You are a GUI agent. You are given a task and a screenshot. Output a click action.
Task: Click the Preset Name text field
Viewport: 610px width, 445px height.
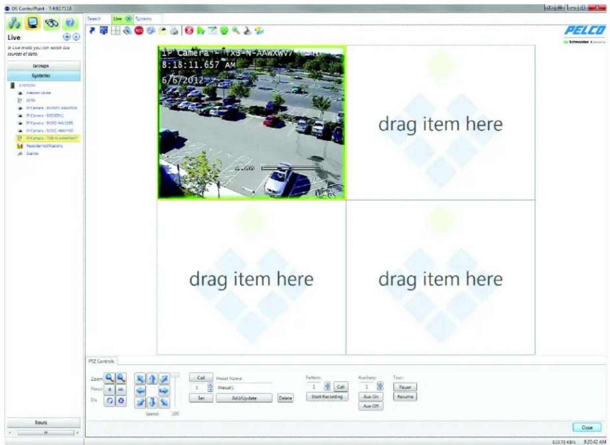pos(244,388)
